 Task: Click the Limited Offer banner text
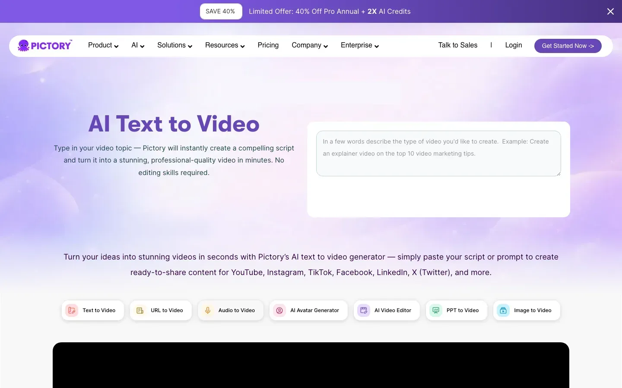pyautogui.click(x=330, y=12)
